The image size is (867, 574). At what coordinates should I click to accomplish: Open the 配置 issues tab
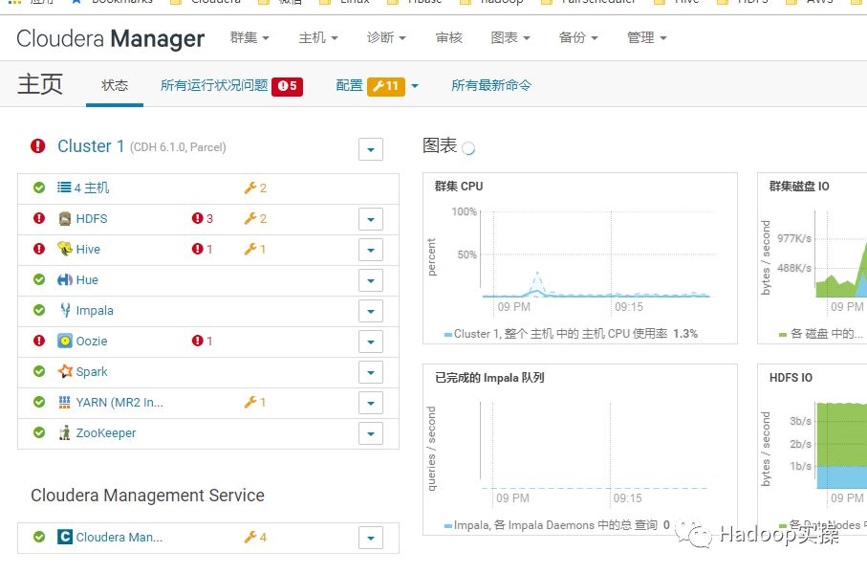coord(370,86)
